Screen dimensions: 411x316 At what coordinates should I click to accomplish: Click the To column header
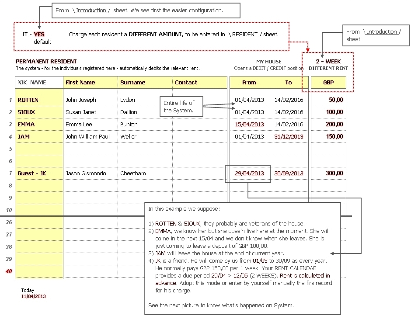[288, 83]
